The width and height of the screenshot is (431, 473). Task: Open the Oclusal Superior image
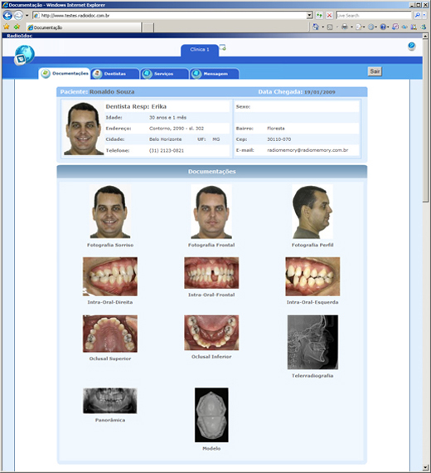(x=110, y=334)
